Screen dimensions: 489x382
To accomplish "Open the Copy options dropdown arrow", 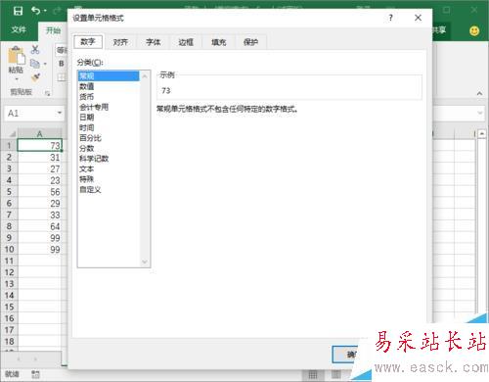I will (x=45, y=64).
